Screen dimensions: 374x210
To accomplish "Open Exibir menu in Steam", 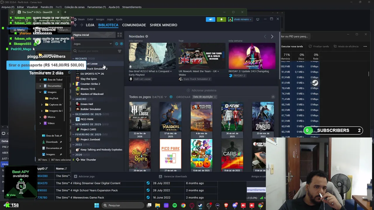I will pos(90,19).
